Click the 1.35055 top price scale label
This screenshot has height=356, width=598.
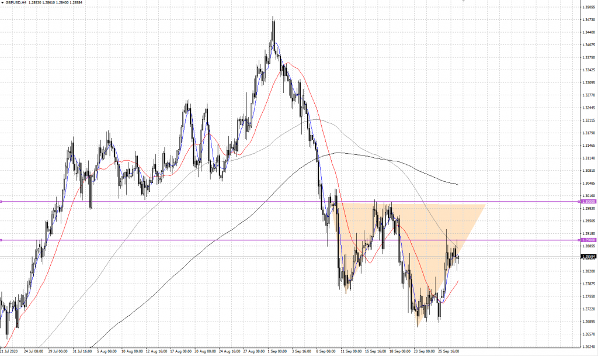coord(588,8)
